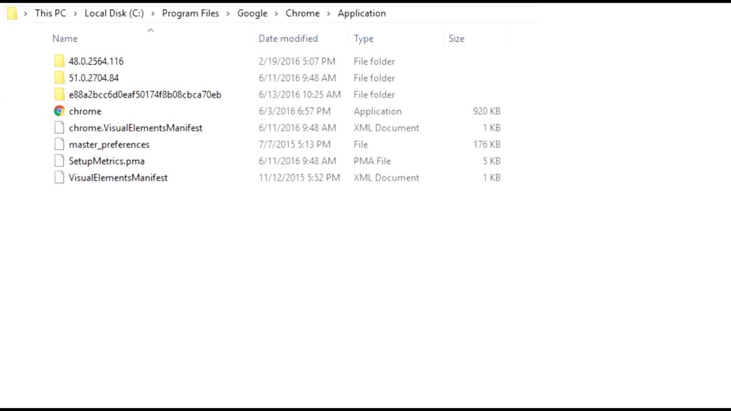Click the e88a2bcc6d0eaf50174f8b08cbca70eb folder icon
Screen dimensions: 731x411
pyautogui.click(x=59, y=94)
